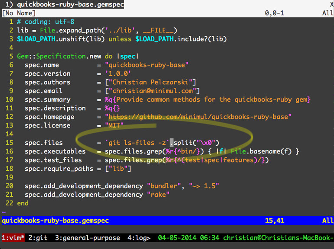The width and height of the screenshot is (334, 249).
Task: Click the github.com homepage URL string
Action: coord(198,117)
